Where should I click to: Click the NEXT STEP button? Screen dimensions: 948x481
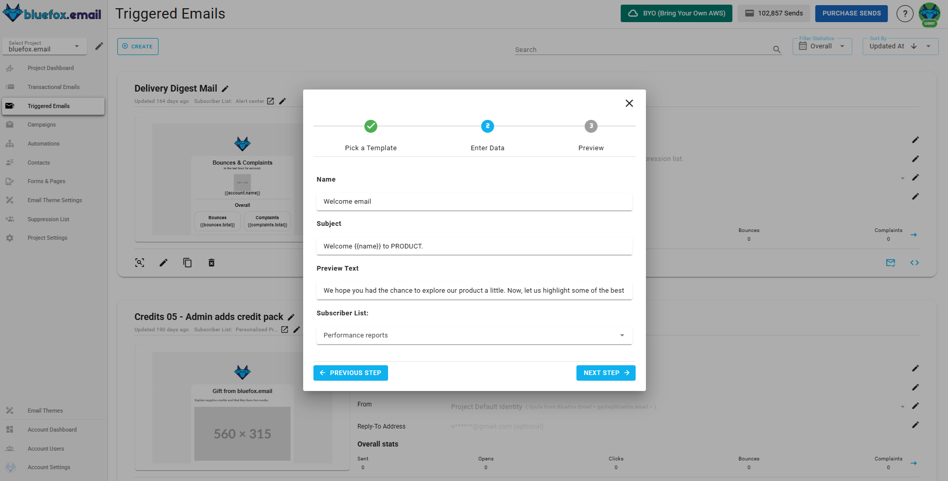[x=606, y=372]
